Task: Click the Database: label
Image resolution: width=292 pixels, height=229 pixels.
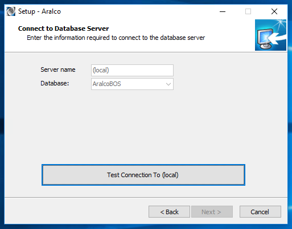Action: coord(55,83)
